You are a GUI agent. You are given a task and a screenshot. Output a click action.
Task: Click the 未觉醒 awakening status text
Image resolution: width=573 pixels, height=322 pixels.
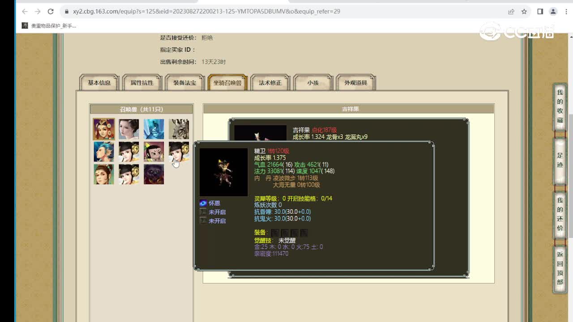(287, 241)
